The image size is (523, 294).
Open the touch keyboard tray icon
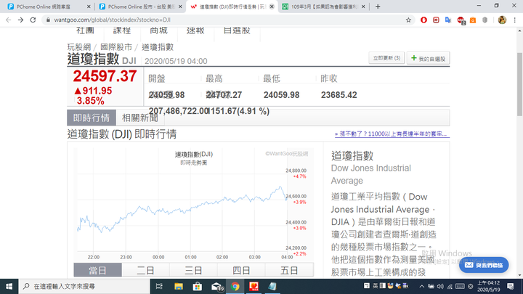(460, 286)
